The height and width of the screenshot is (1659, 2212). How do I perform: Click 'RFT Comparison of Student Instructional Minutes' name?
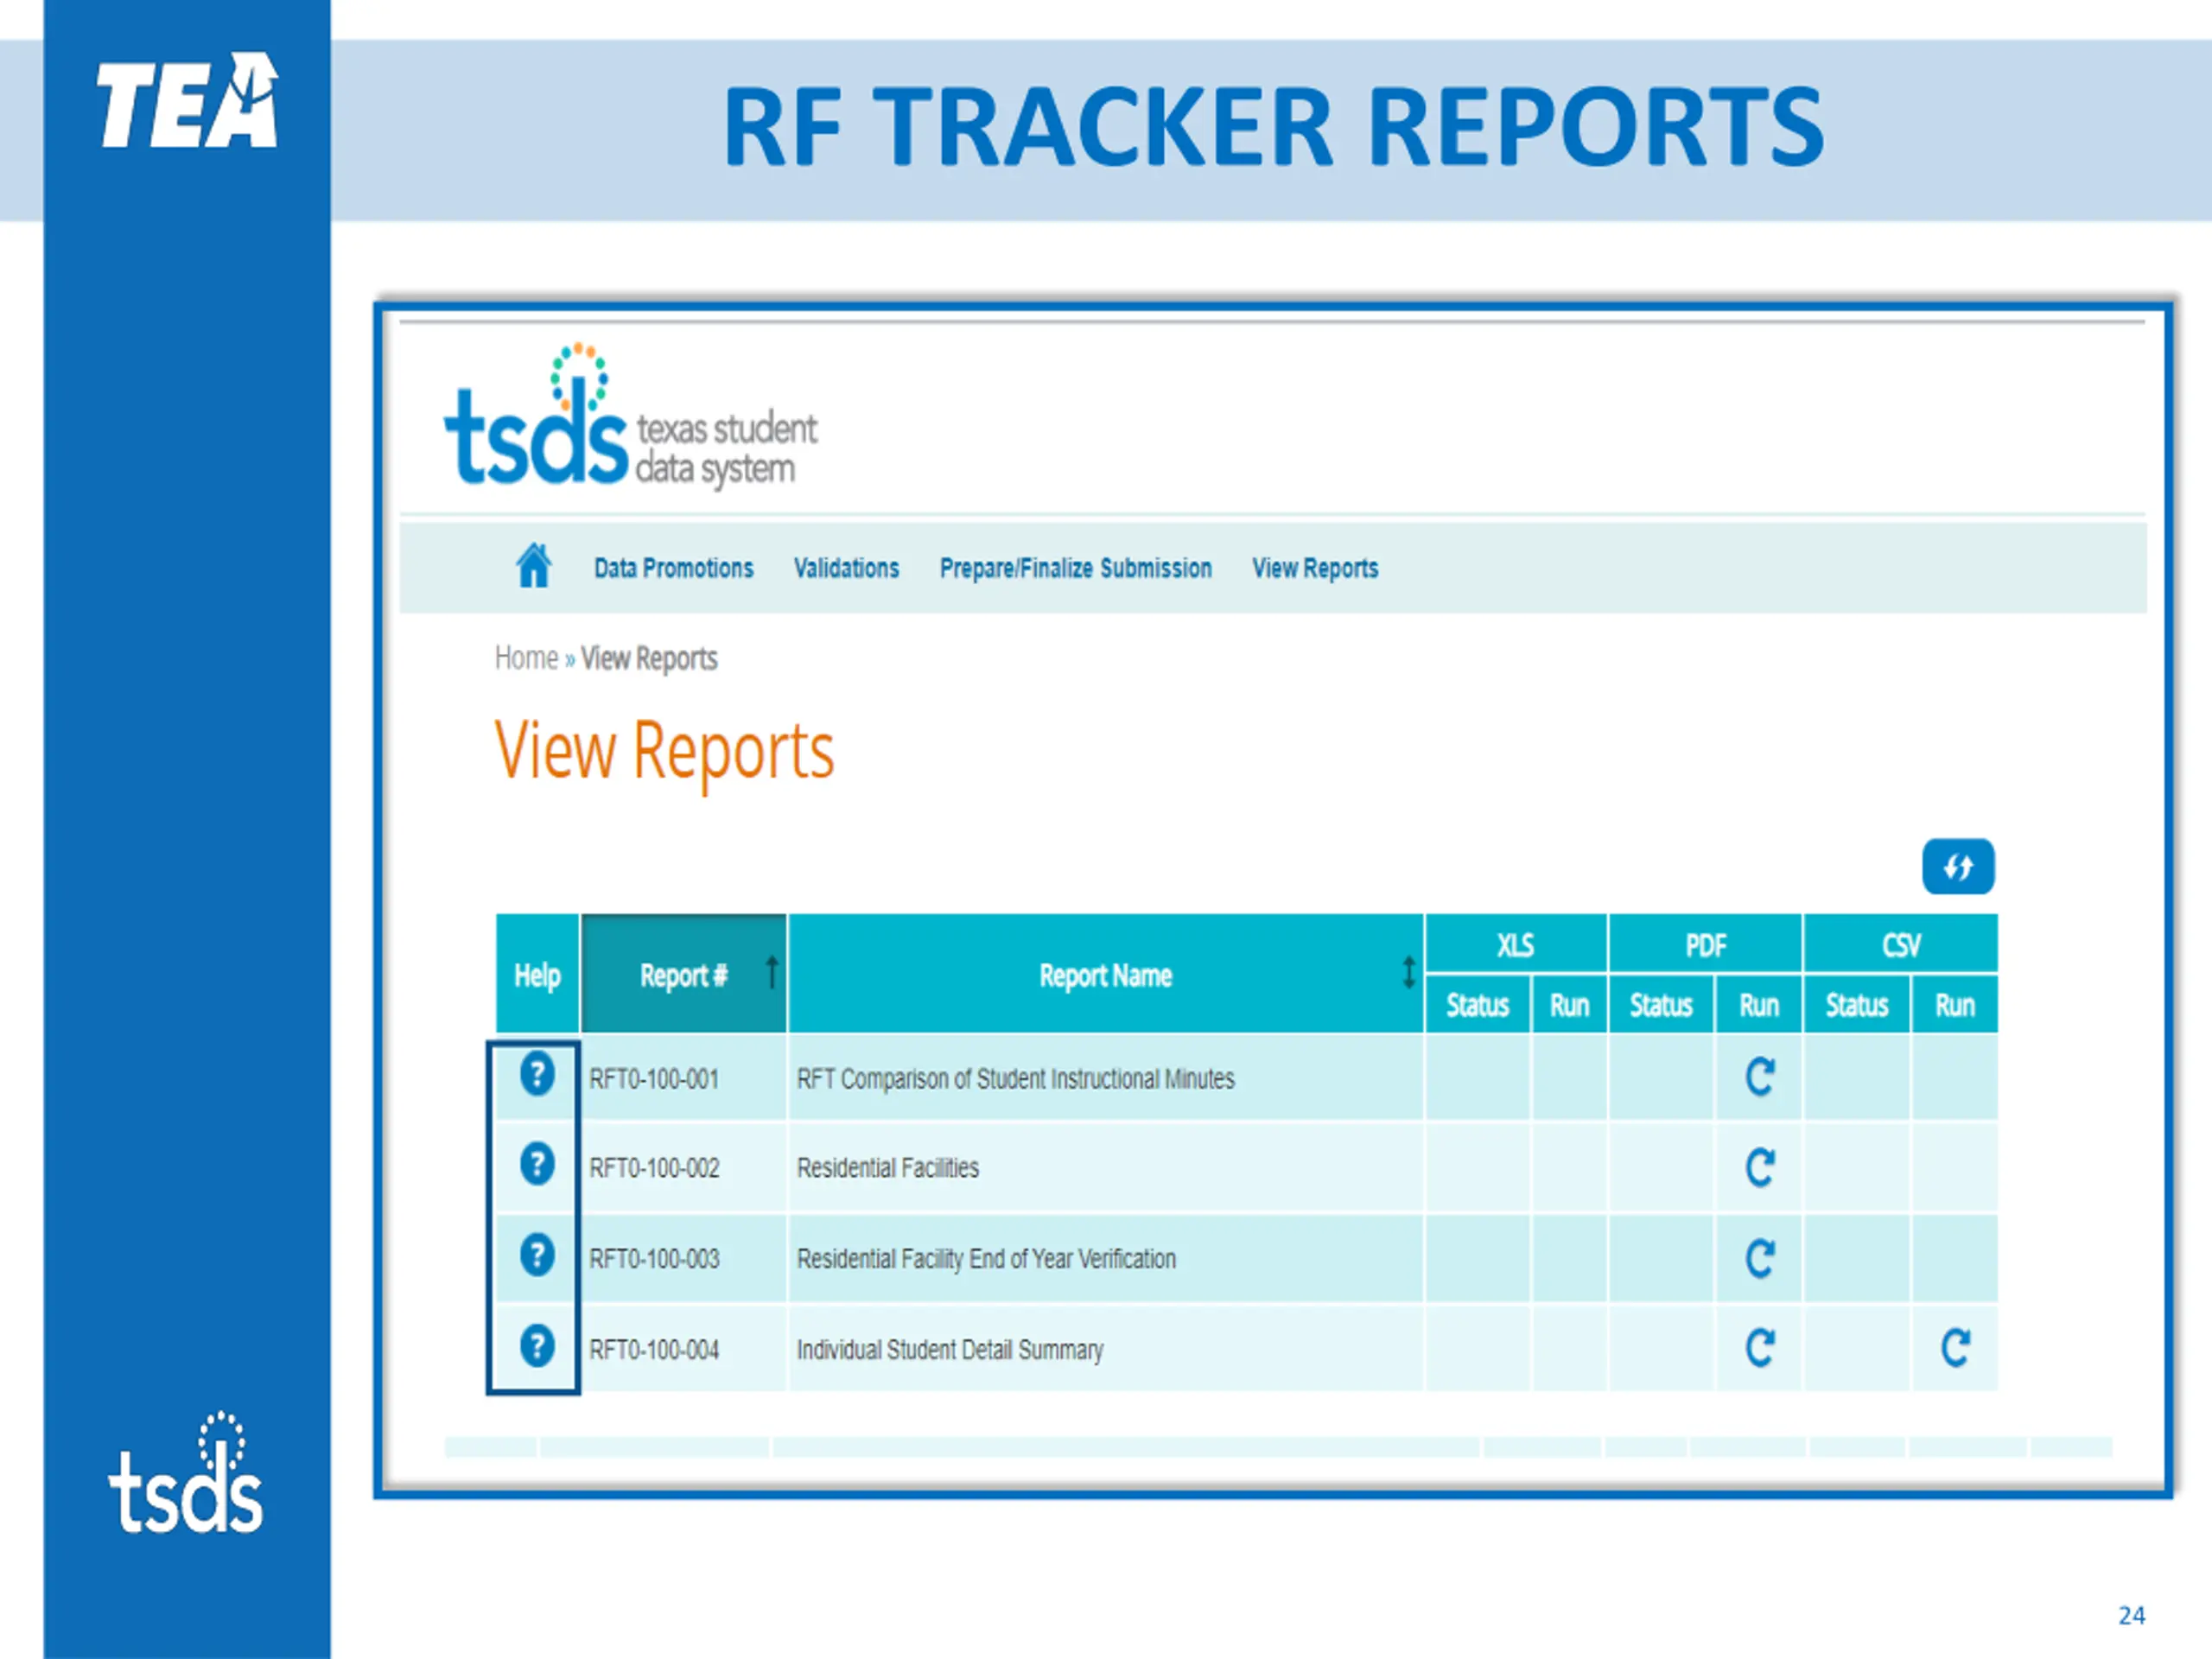click(1015, 1079)
